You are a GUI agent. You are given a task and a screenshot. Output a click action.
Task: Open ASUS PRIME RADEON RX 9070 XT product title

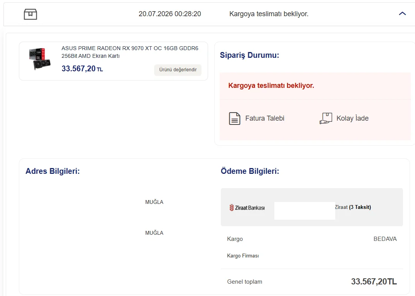click(x=130, y=52)
